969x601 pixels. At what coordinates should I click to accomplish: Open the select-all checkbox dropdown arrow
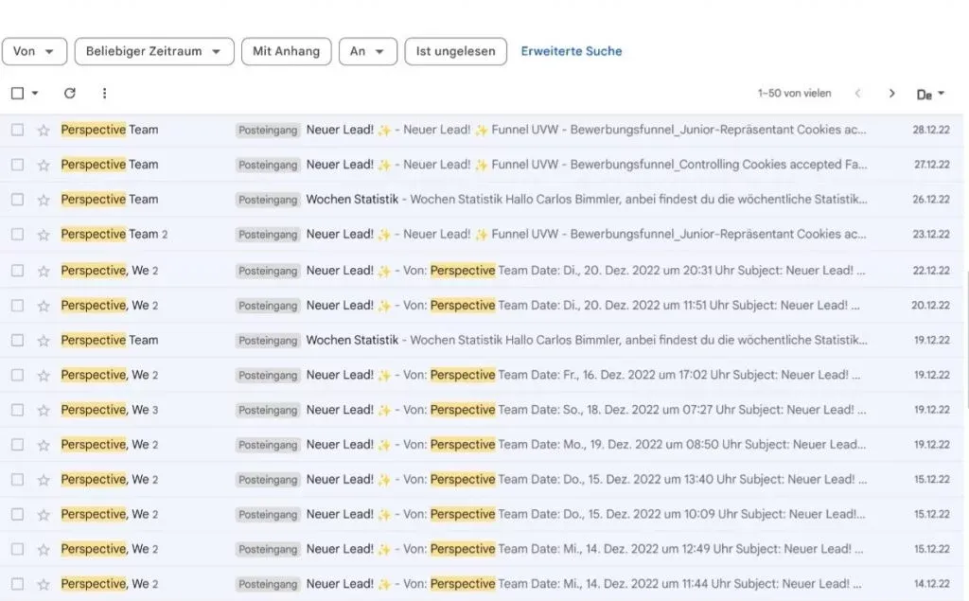click(36, 94)
